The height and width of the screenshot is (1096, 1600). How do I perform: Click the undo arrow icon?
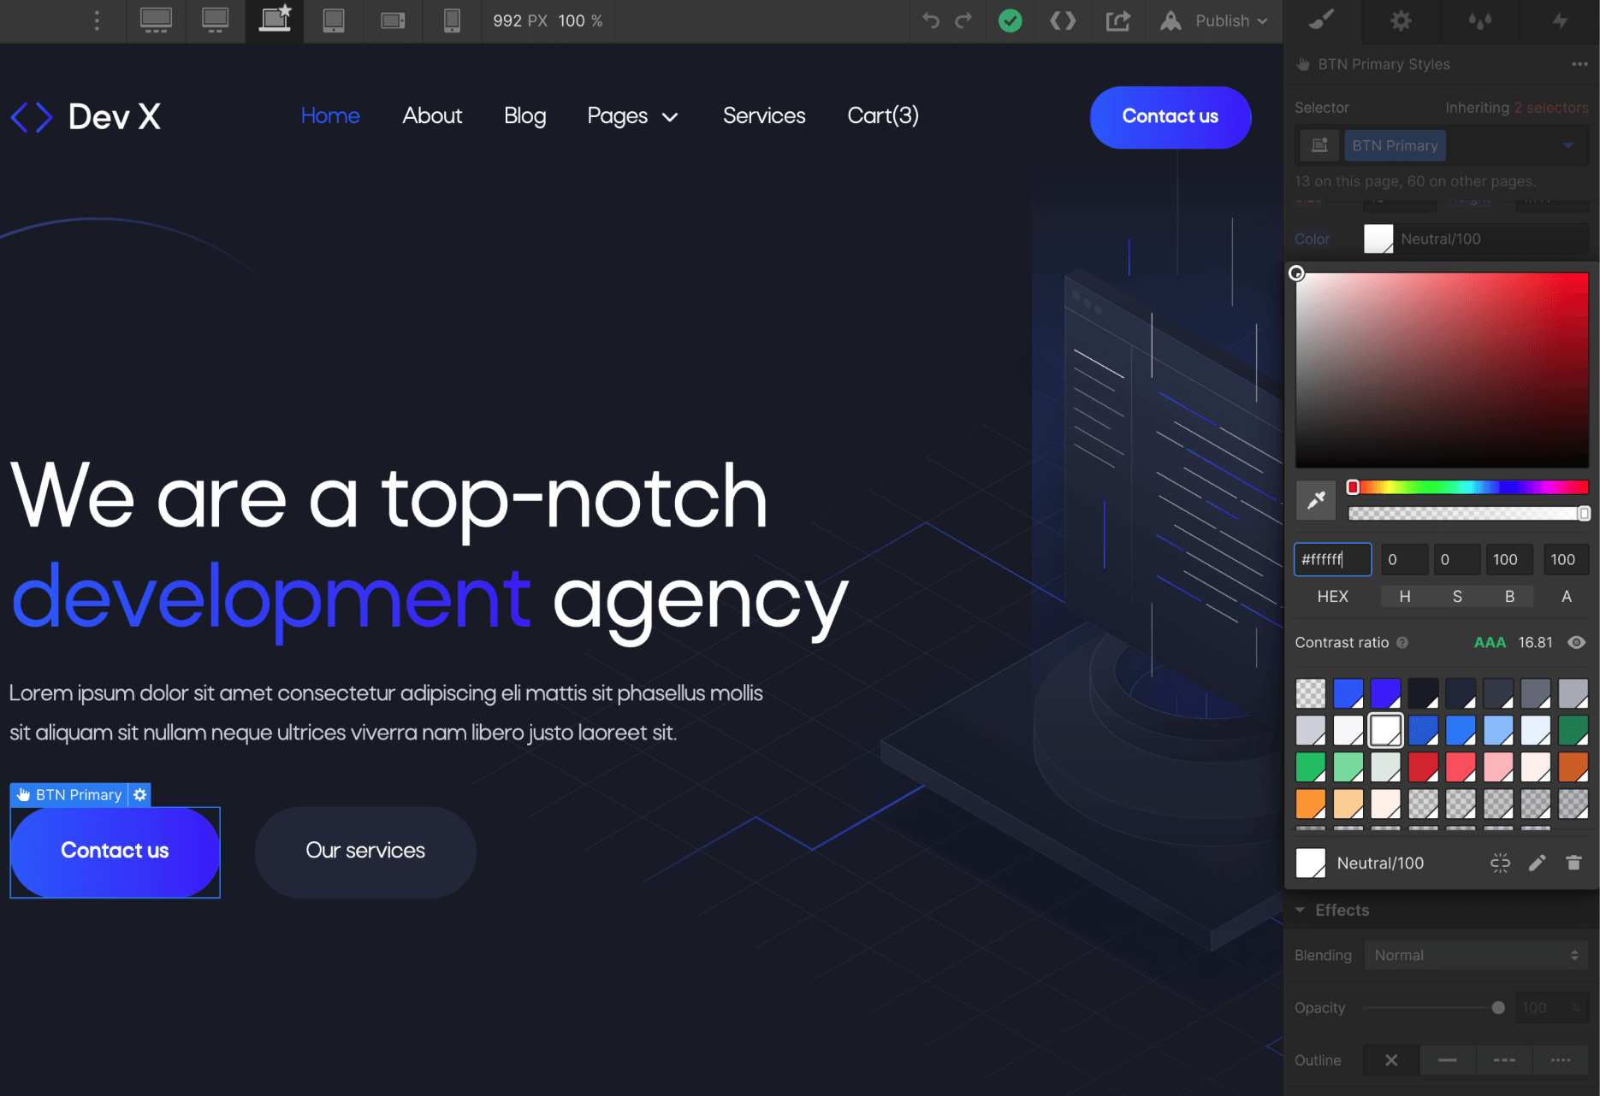tap(930, 21)
